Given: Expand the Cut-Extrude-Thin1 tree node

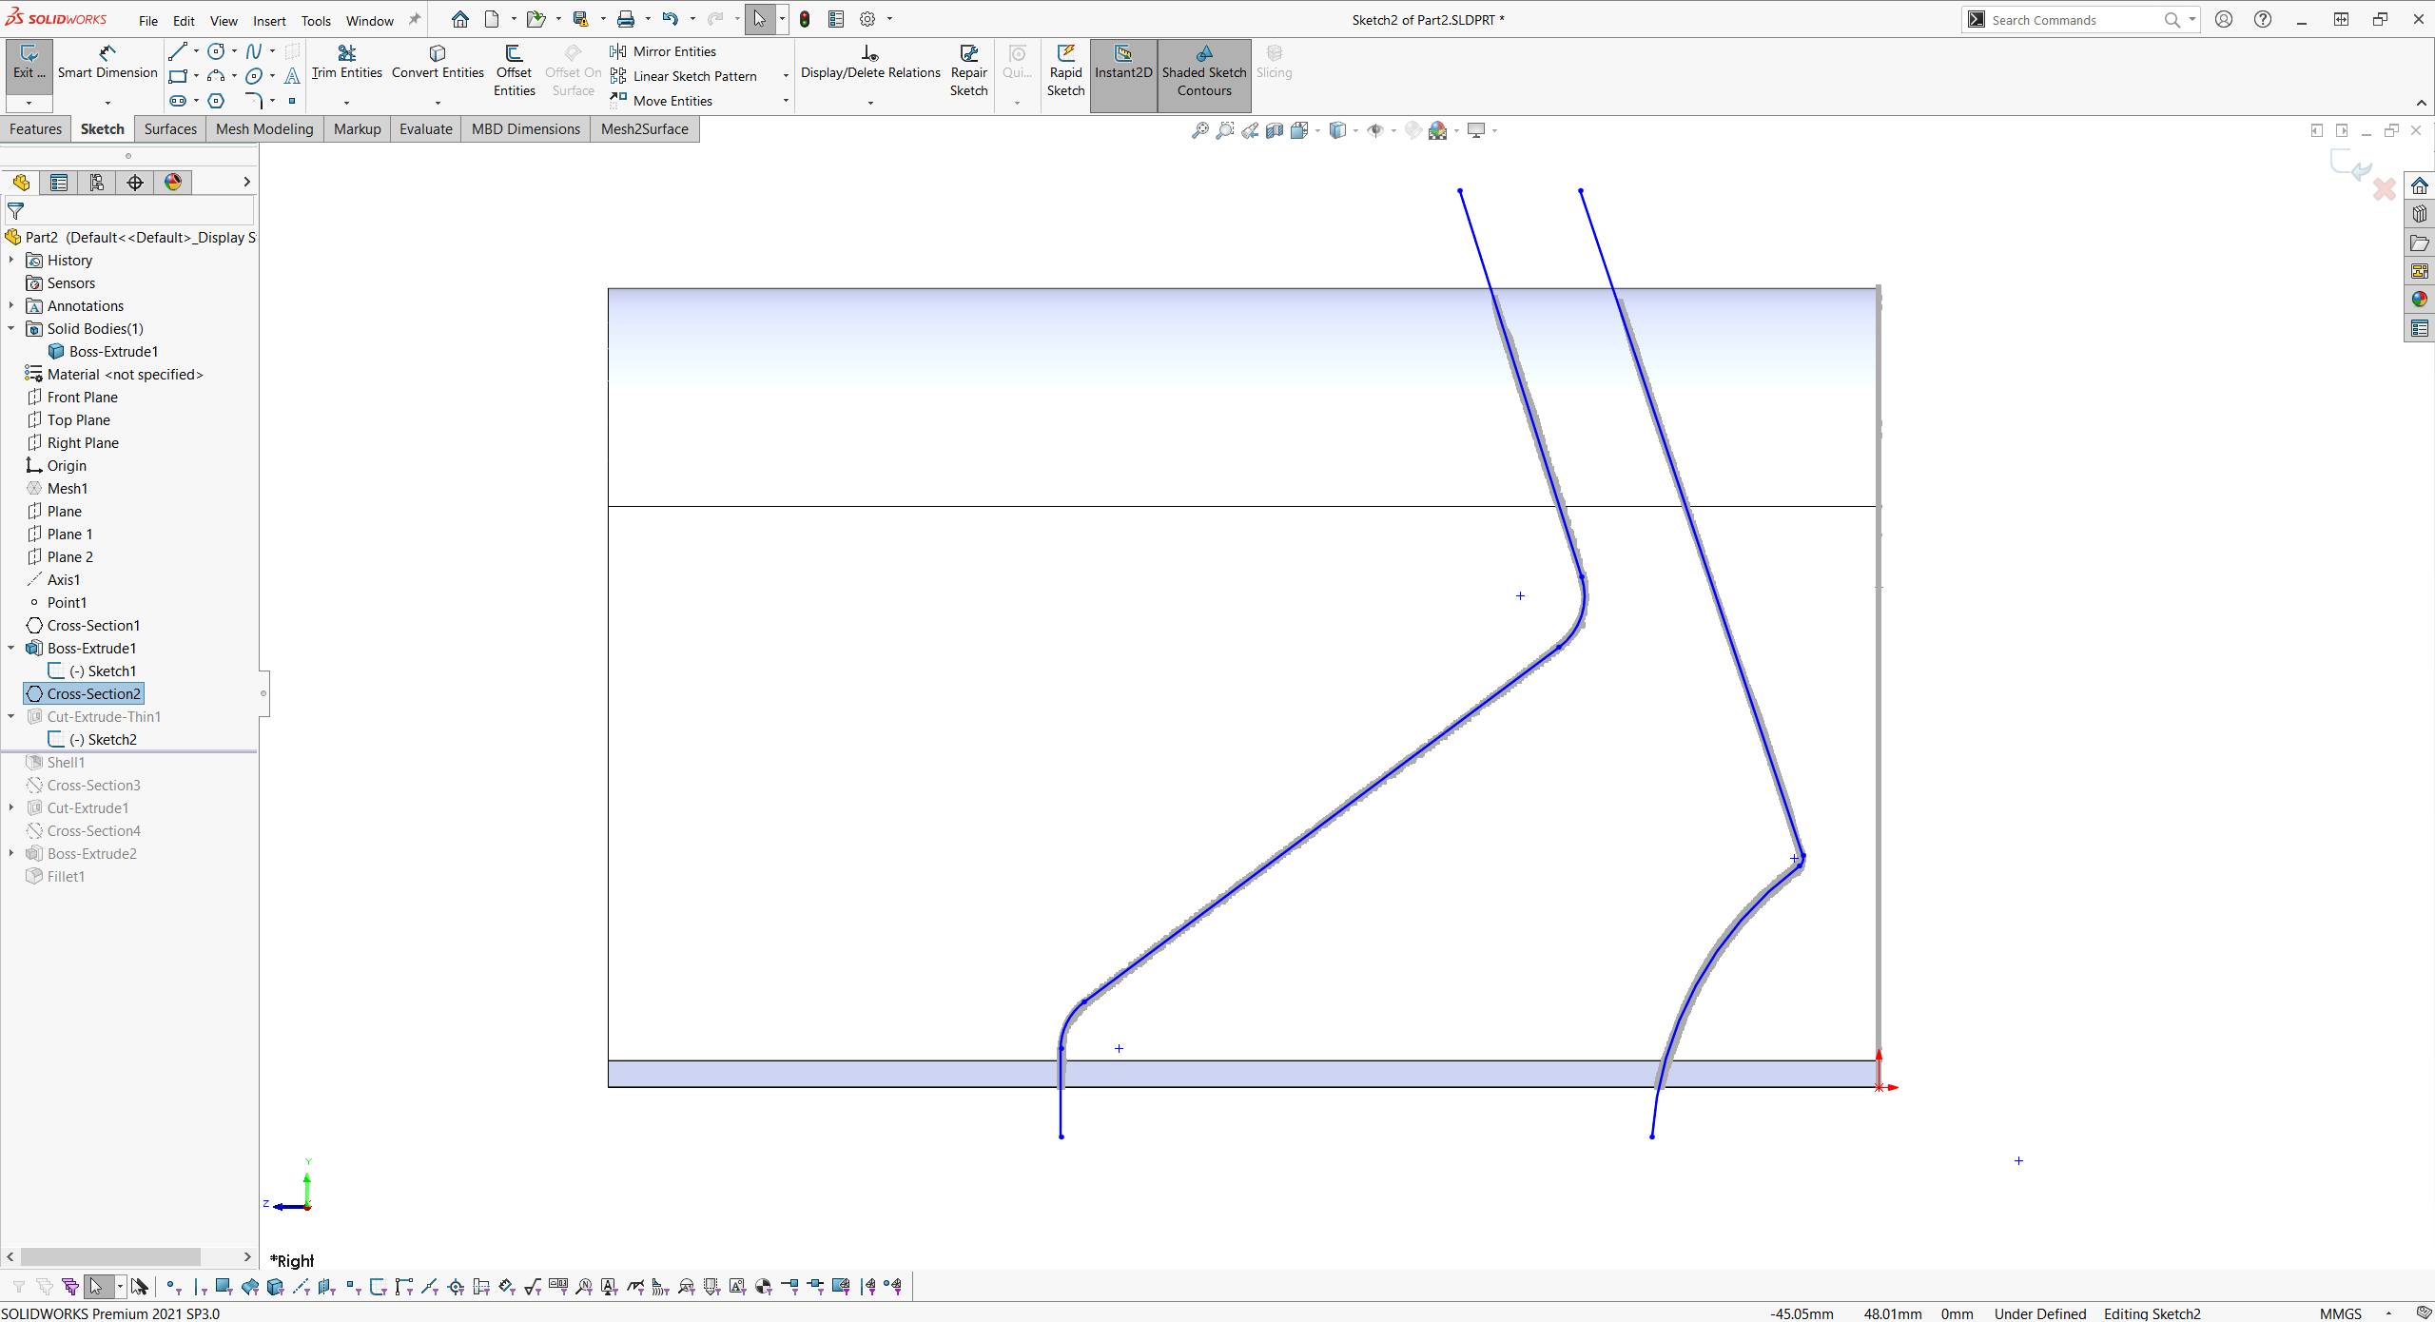Looking at the screenshot, I should (x=13, y=716).
